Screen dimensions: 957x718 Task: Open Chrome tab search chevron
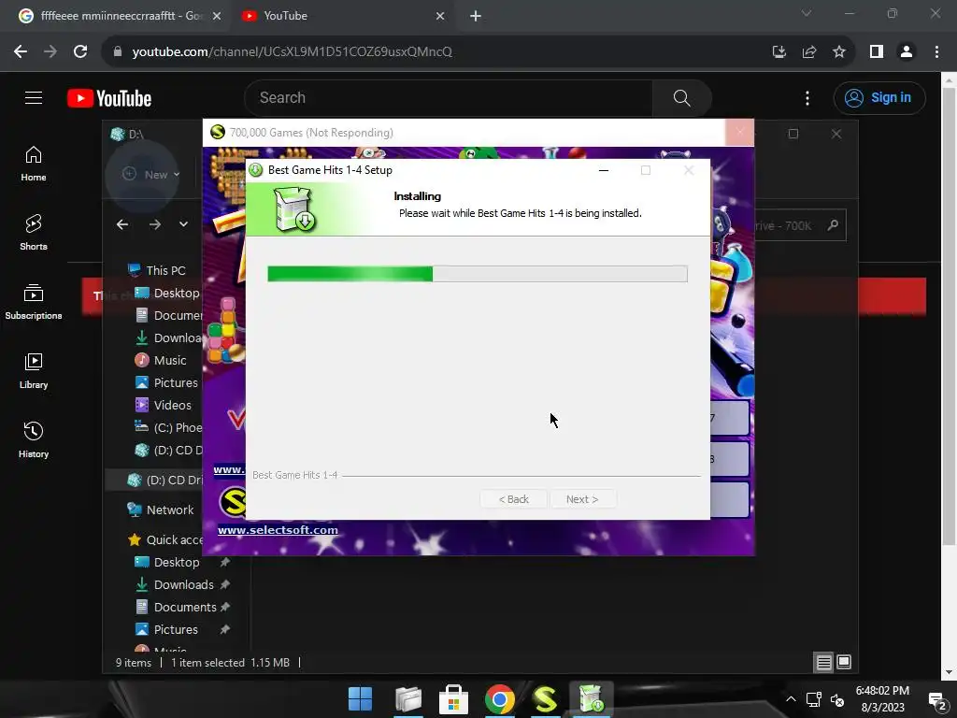tap(807, 13)
